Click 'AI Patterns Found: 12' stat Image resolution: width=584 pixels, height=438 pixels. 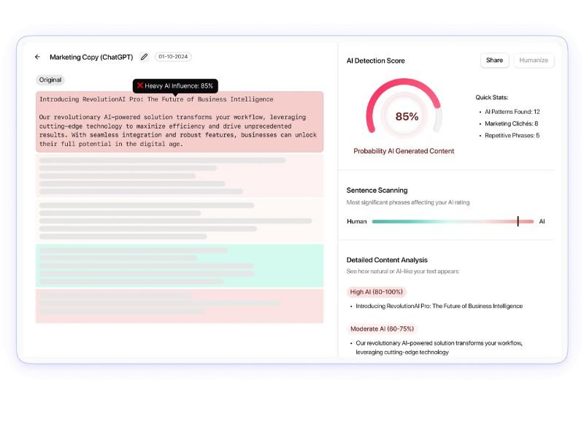pos(512,112)
